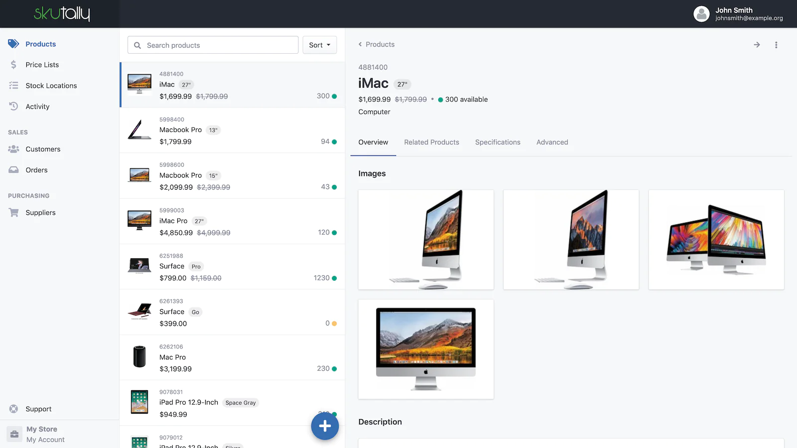The width and height of the screenshot is (797, 448).
Task: Open Suppliers shopping cart icon
Action: pos(13,213)
